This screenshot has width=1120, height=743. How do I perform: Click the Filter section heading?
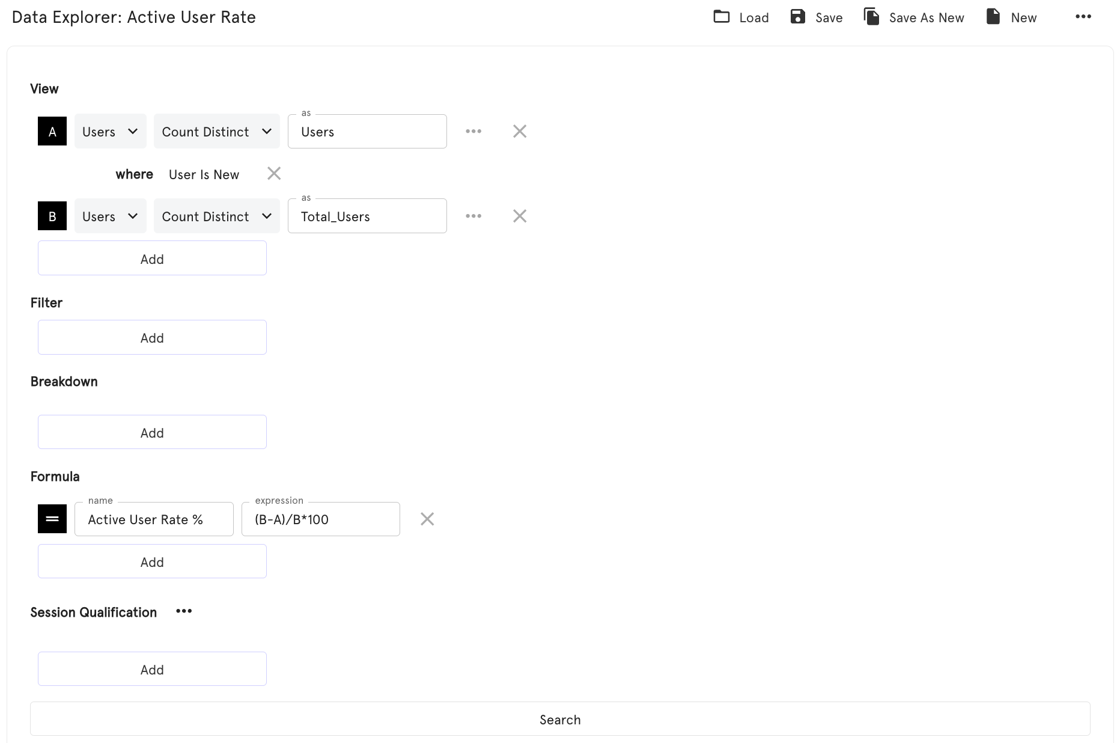tap(46, 303)
